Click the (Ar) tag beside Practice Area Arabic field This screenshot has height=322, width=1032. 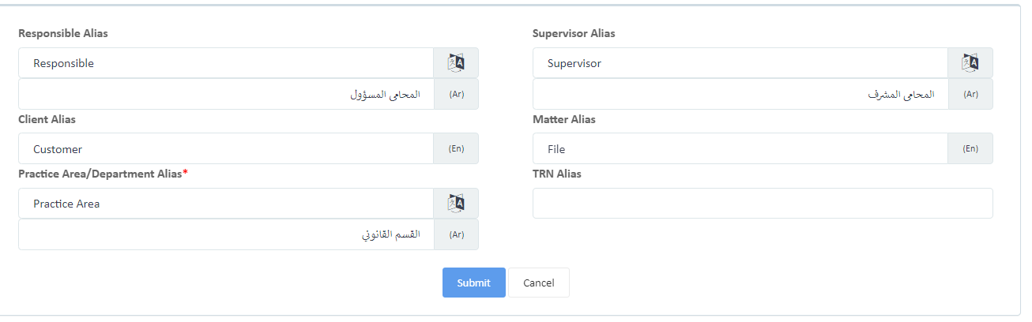[x=456, y=234]
